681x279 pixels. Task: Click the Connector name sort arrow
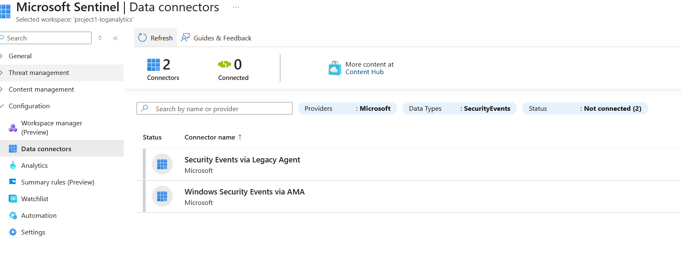(x=240, y=137)
